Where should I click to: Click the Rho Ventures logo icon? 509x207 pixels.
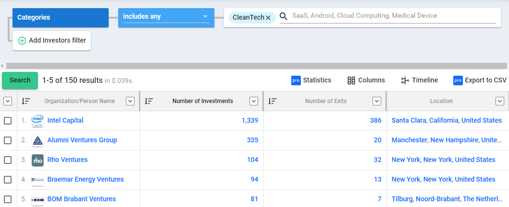tap(37, 161)
